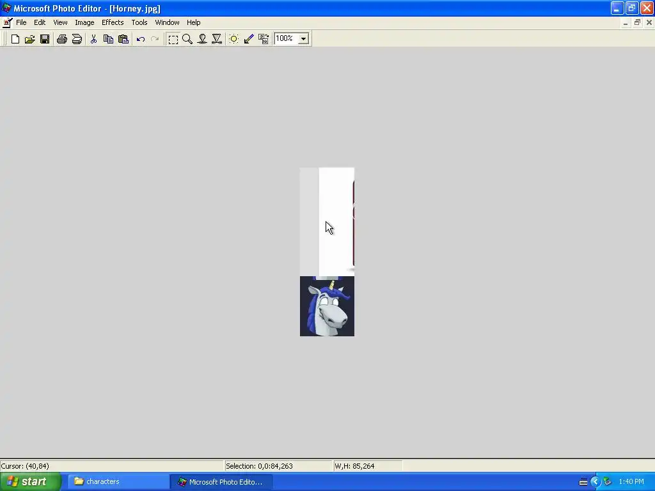Image resolution: width=655 pixels, height=491 pixels.
Task: Click the Photo Editor title bar icon
Action: click(6, 8)
